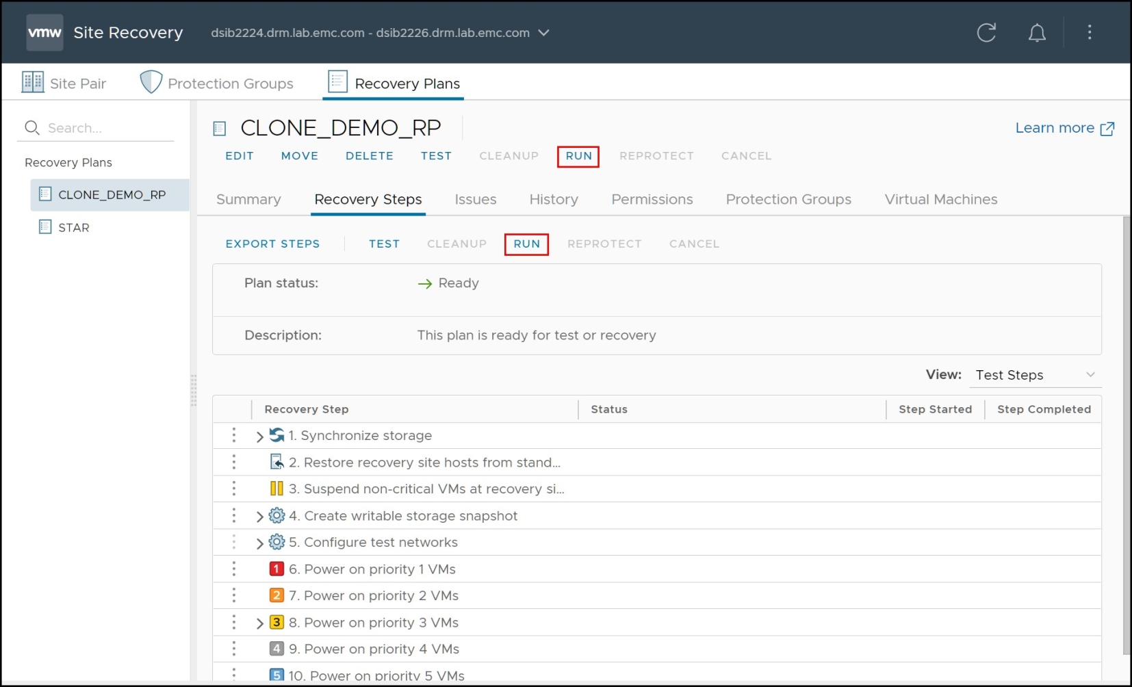The image size is (1132, 687).
Task: Open actions menu for Power on priority 4 row
Action: (x=234, y=649)
